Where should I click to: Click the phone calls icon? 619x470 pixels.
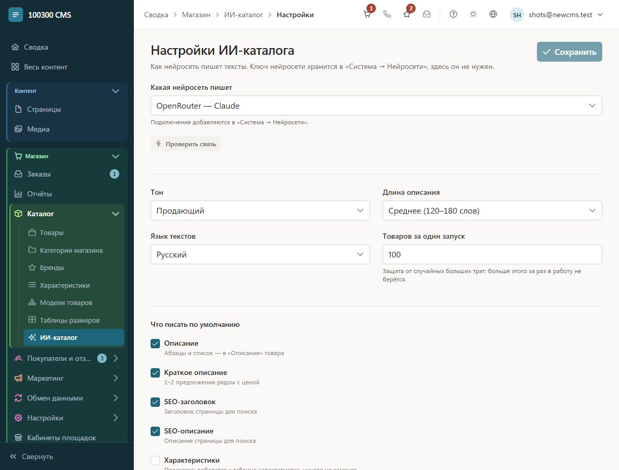(x=387, y=15)
